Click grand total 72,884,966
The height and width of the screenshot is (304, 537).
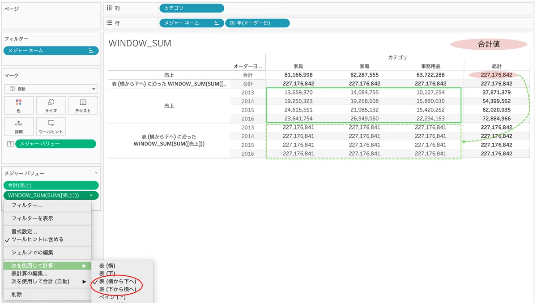click(x=497, y=119)
